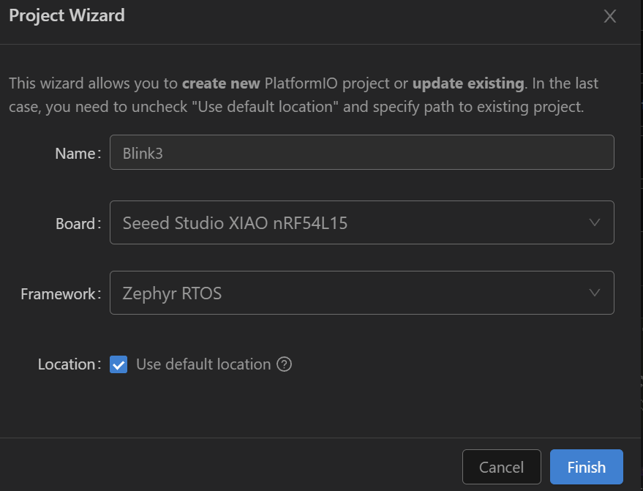Toggle via the 'Use default location' label text
643x491 pixels.
pyautogui.click(x=203, y=364)
